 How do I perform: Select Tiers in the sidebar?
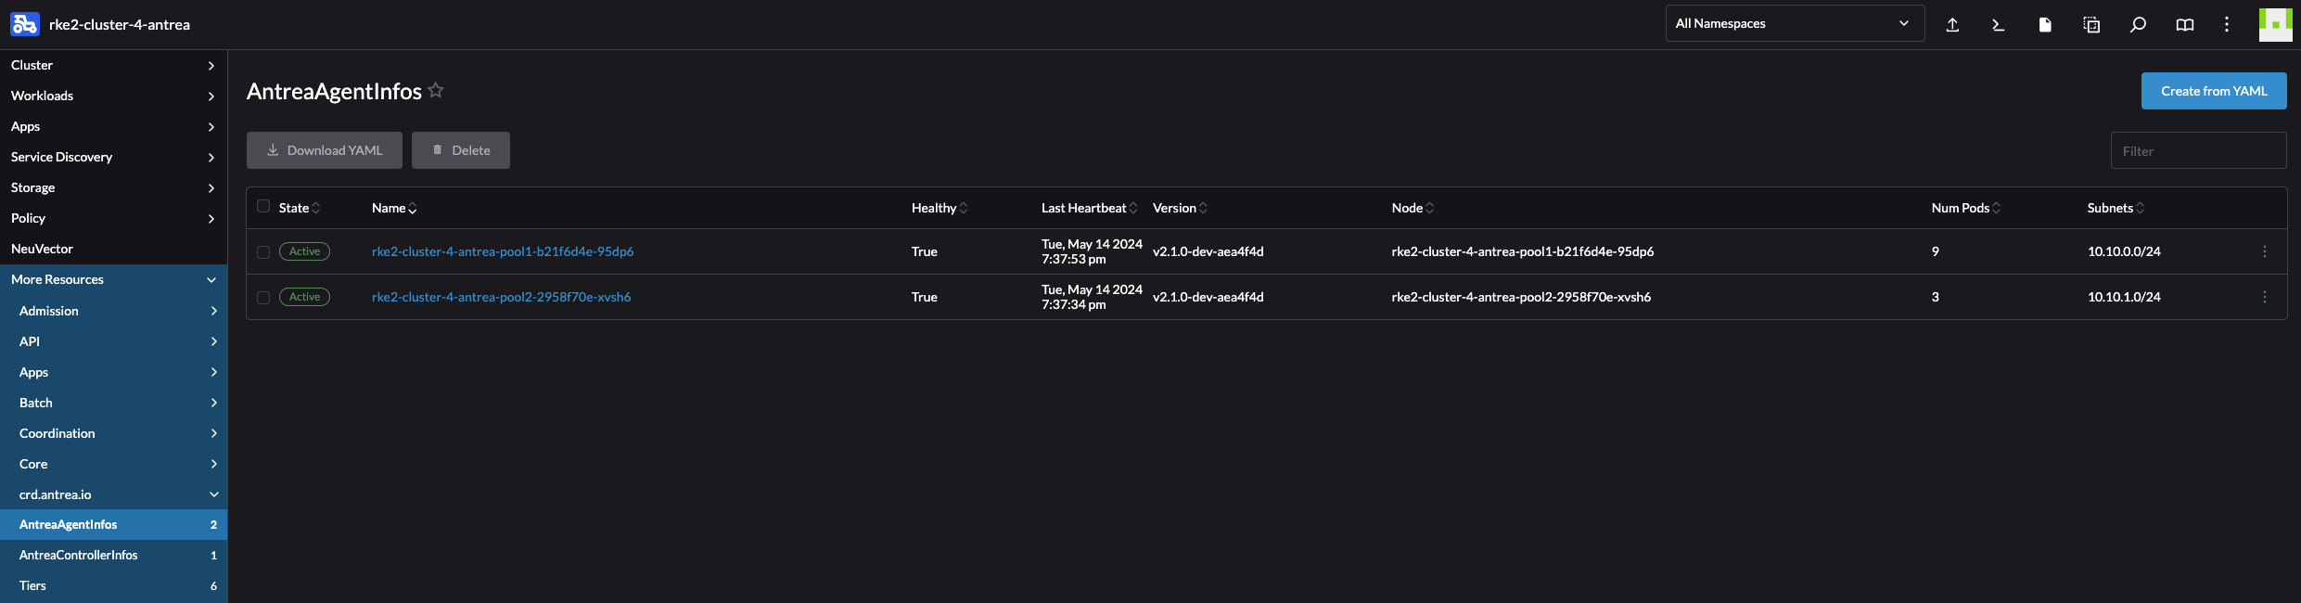pyautogui.click(x=113, y=585)
